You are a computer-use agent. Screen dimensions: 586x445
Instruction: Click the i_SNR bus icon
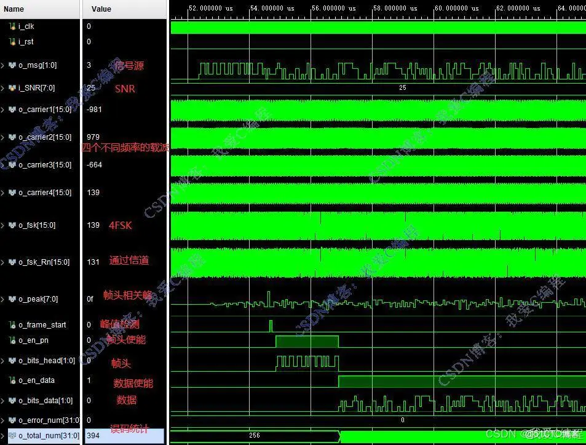point(12,88)
